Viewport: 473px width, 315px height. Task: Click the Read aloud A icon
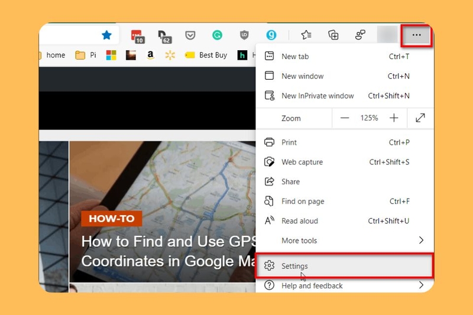pos(269,220)
